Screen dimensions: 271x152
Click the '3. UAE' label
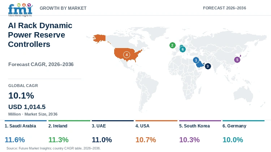[99, 126]
